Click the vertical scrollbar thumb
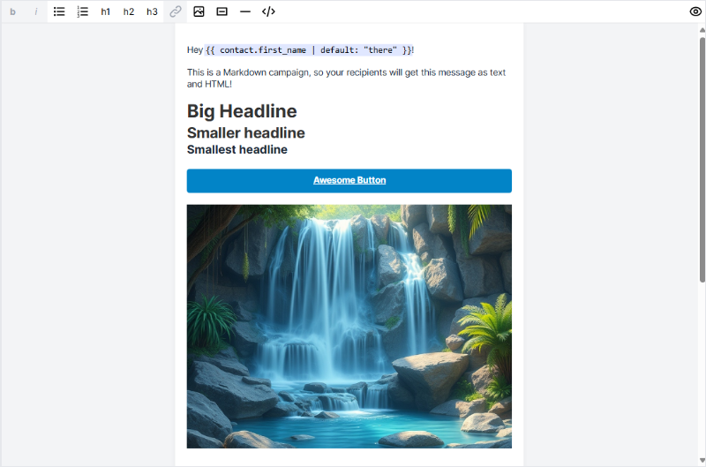This screenshot has height=467, width=706. click(x=702, y=159)
